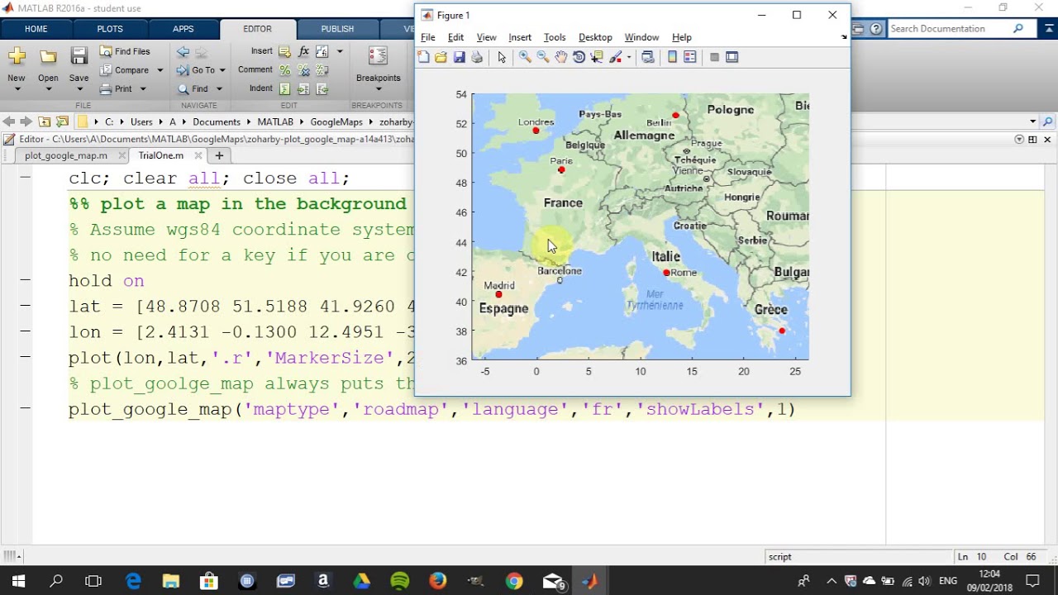The image size is (1058, 595).
Task: Expand the Print dropdown arrow
Action: tap(143, 88)
